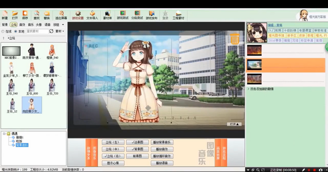Open 游戏设置 game settings
Viewport: 328px width, 172px height.
78,15
